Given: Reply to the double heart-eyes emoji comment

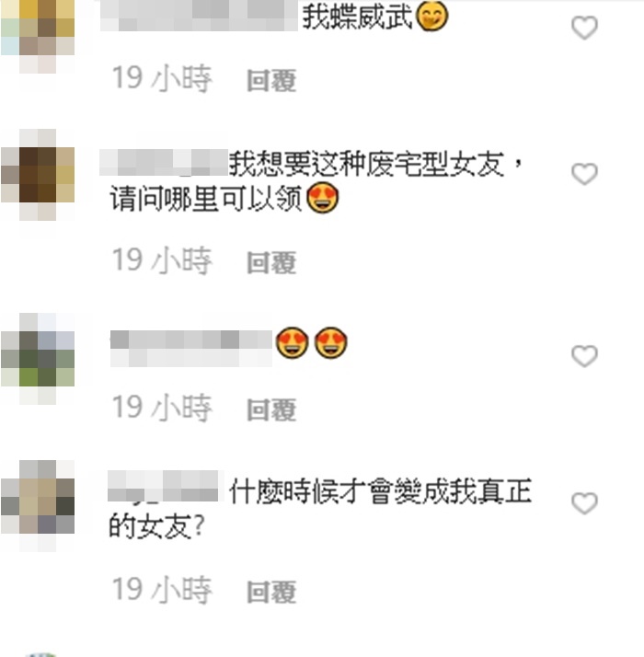Looking at the screenshot, I should 271,409.
